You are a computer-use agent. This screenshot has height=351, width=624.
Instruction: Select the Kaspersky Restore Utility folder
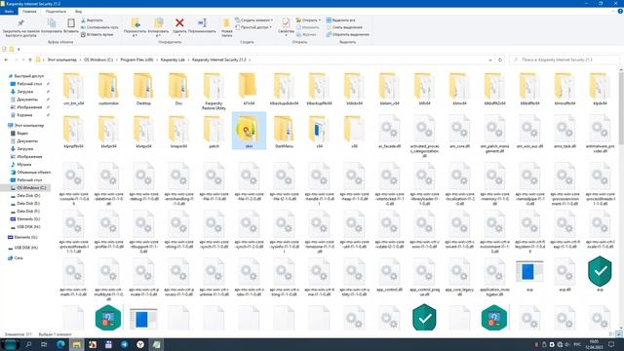tap(214, 91)
